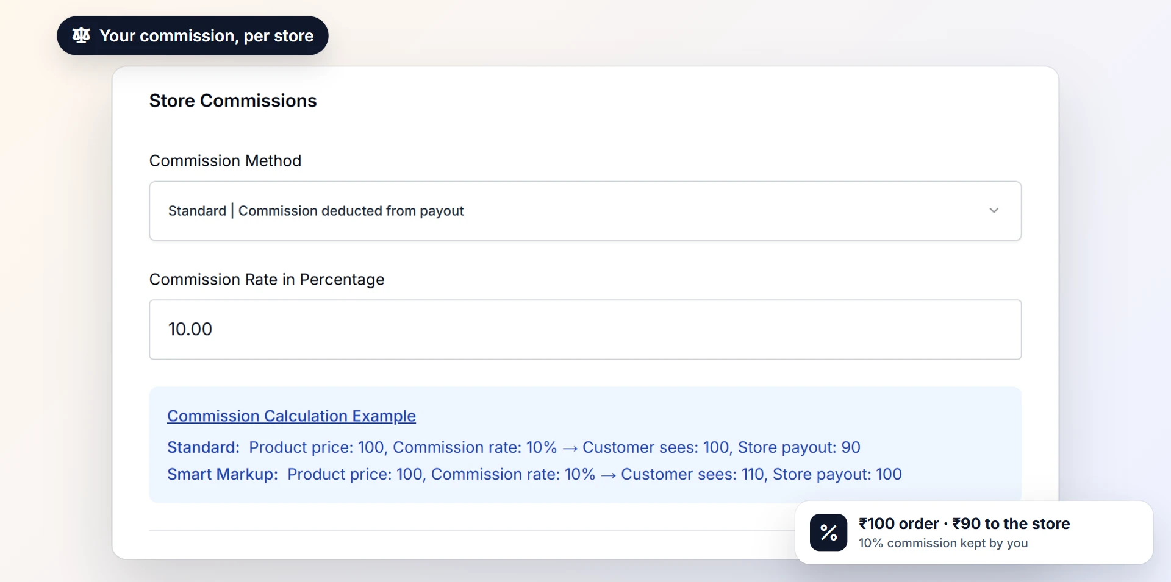
Task: Open the Commission Calculation Example link
Action: click(292, 416)
